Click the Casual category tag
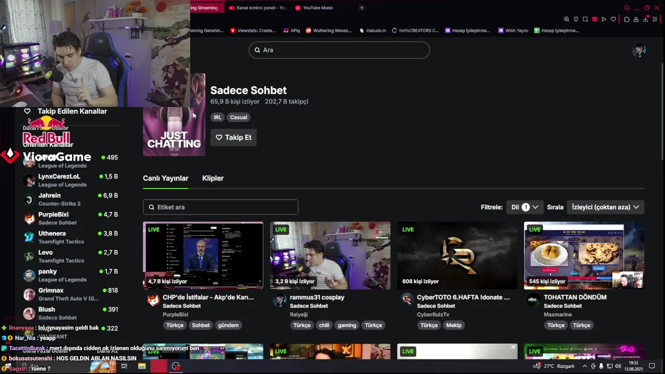This screenshot has height=374, width=665. (238, 117)
